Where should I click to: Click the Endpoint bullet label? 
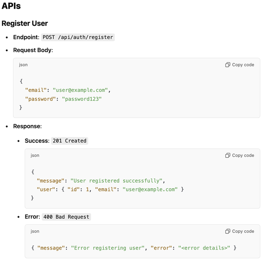pos(26,37)
